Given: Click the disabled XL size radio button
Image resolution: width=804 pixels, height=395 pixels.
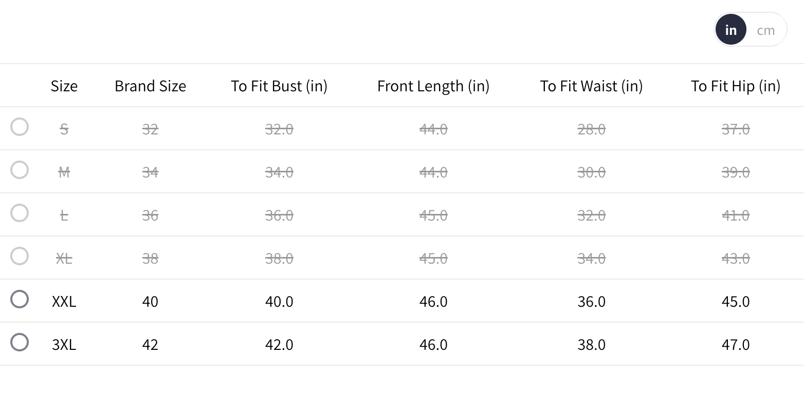Looking at the screenshot, I should click(x=20, y=256).
